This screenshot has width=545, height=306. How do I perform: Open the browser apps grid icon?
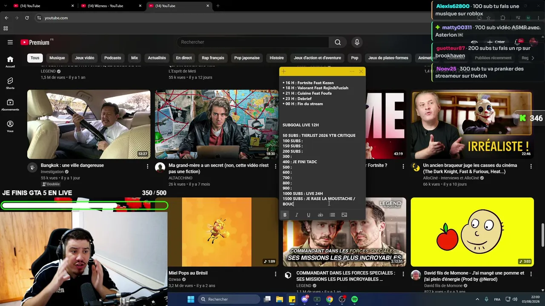coord(6,28)
